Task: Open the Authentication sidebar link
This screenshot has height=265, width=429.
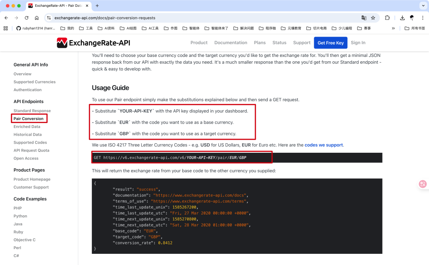Action: tap(28, 90)
